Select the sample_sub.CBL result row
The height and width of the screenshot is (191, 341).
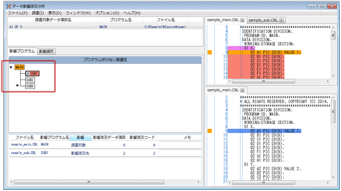tap(105, 153)
